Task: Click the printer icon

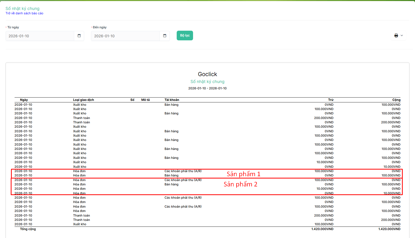Action: (396, 35)
